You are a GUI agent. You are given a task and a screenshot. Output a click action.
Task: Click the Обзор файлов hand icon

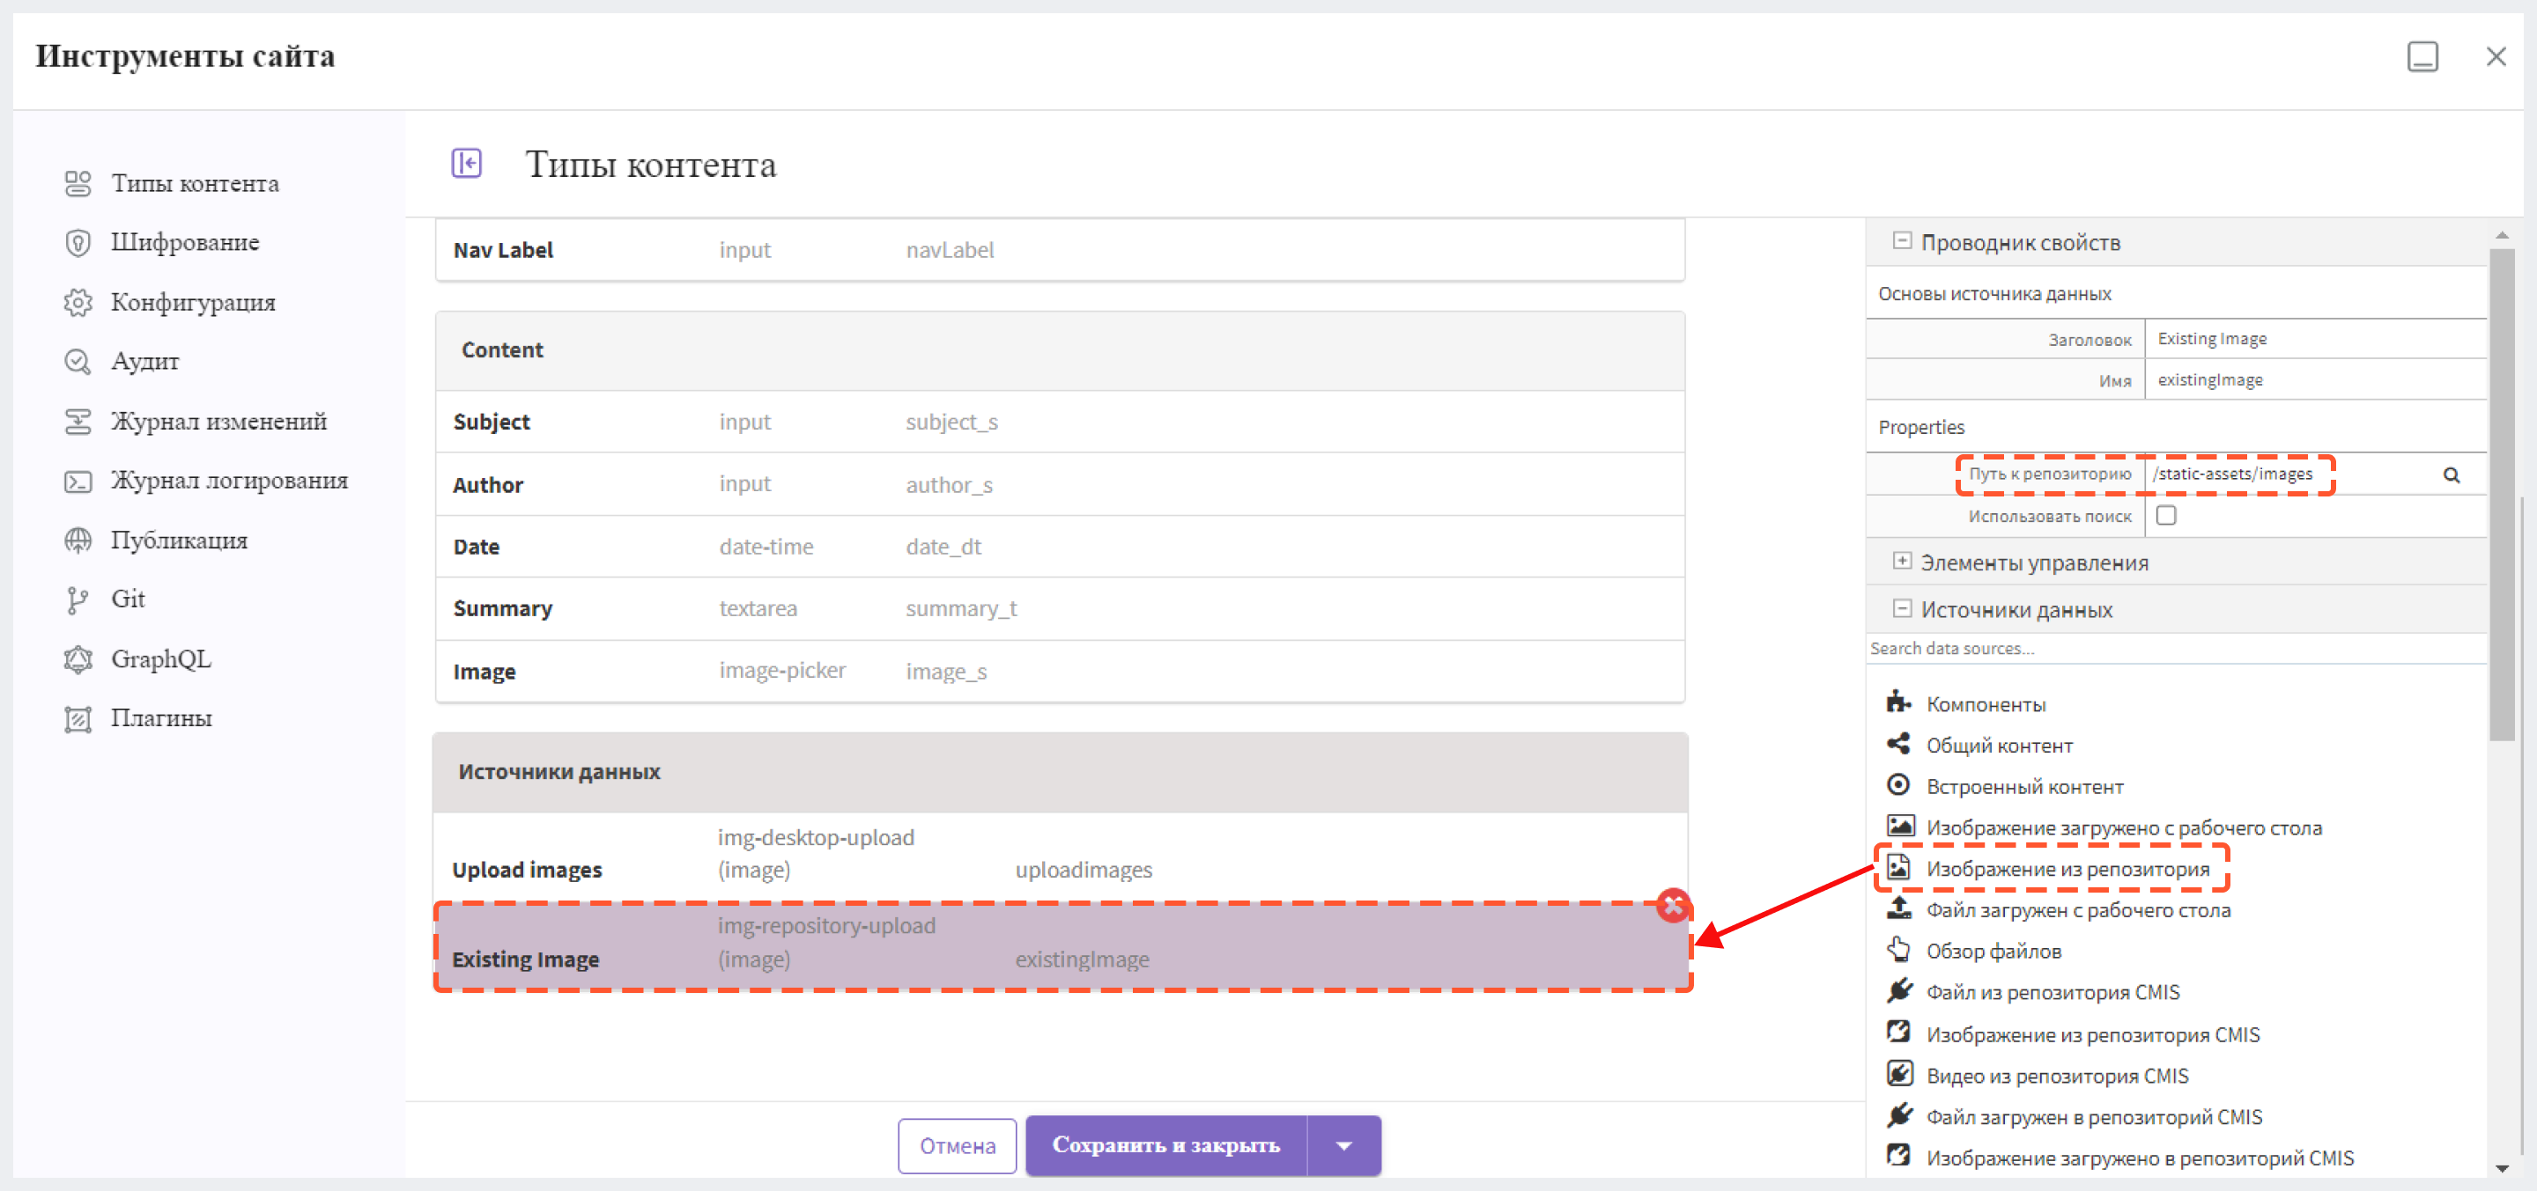click(x=1899, y=950)
